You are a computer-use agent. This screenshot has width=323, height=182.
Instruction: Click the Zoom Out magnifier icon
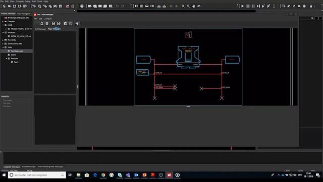tap(188, 6)
